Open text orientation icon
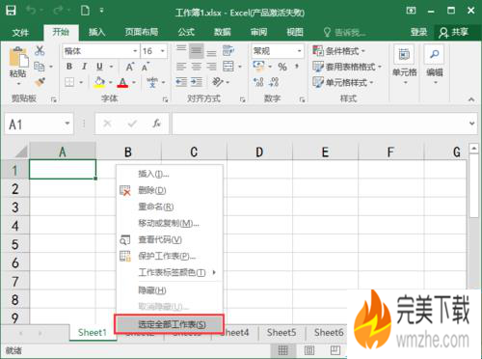This screenshot has height=359, width=482. pyautogui.click(x=218, y=82)
